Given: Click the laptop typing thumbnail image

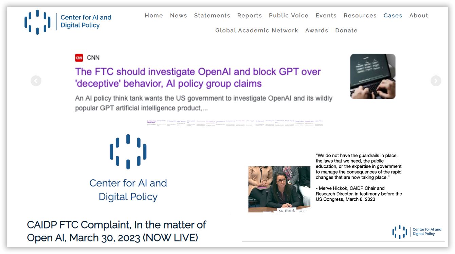Looking at the screenshot, I should click(x=373, y=76).
